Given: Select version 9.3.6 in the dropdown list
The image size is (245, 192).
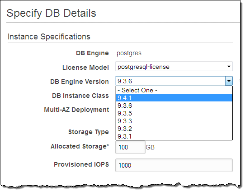Looking at the screenshot, I should tap(174, 106).
